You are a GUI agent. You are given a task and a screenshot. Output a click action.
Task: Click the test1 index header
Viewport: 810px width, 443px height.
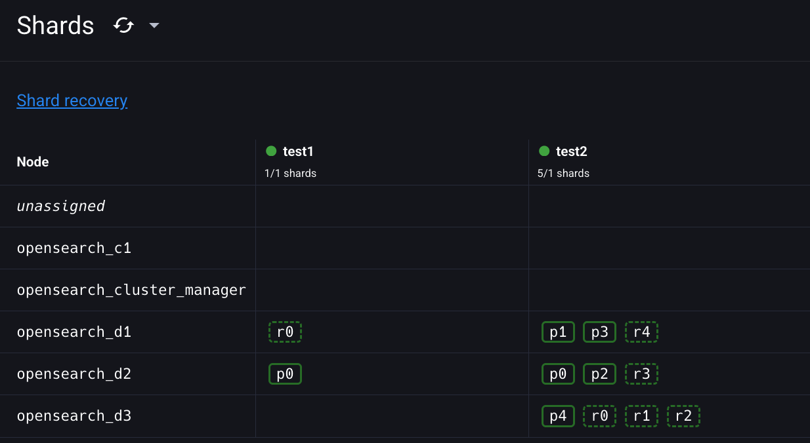pyautogui.click(x=298, y=151)
